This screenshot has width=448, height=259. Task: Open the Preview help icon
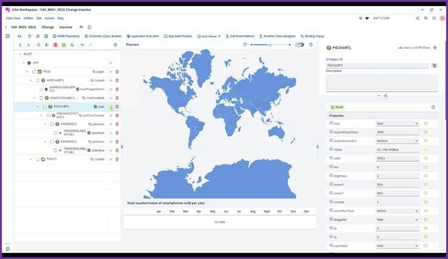(x=311, y=44)
